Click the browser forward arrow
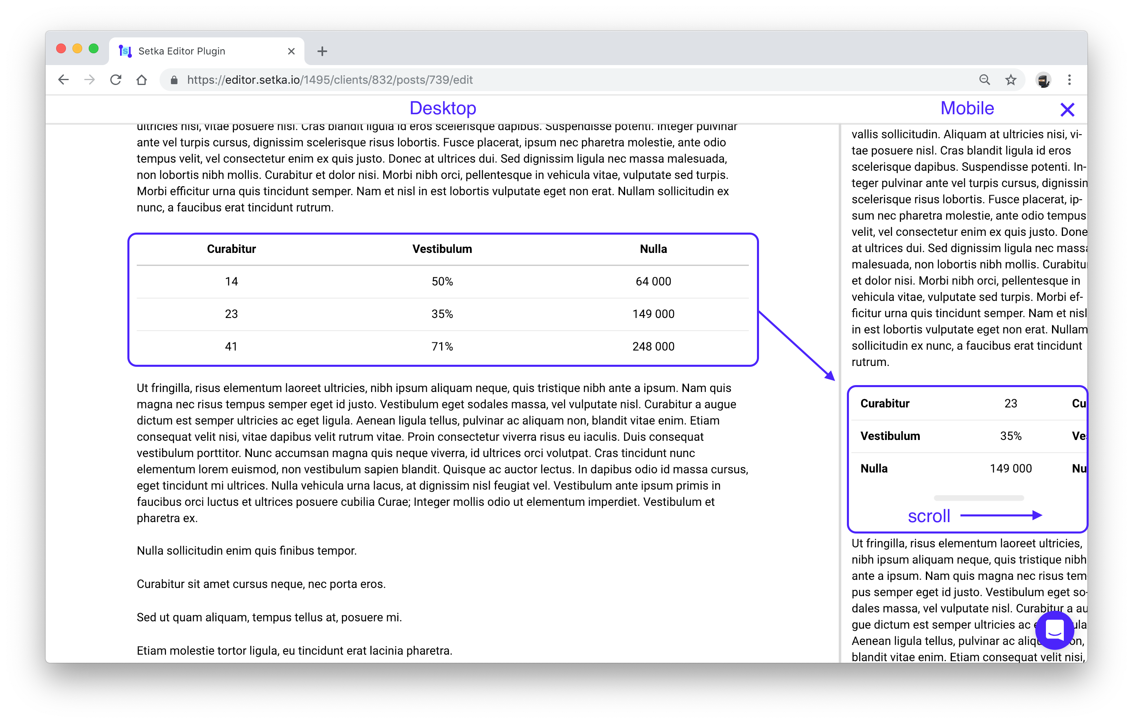Viewport: 1133px width, 723px height. 90,80
